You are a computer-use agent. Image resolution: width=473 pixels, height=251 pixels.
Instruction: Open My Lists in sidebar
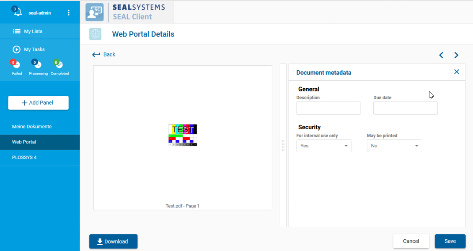click(x=33, y=31)
